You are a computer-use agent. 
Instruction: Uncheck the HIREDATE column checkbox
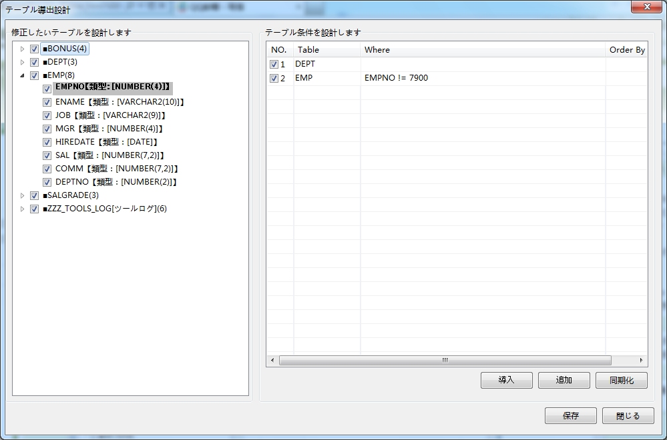tap(46, 142)
